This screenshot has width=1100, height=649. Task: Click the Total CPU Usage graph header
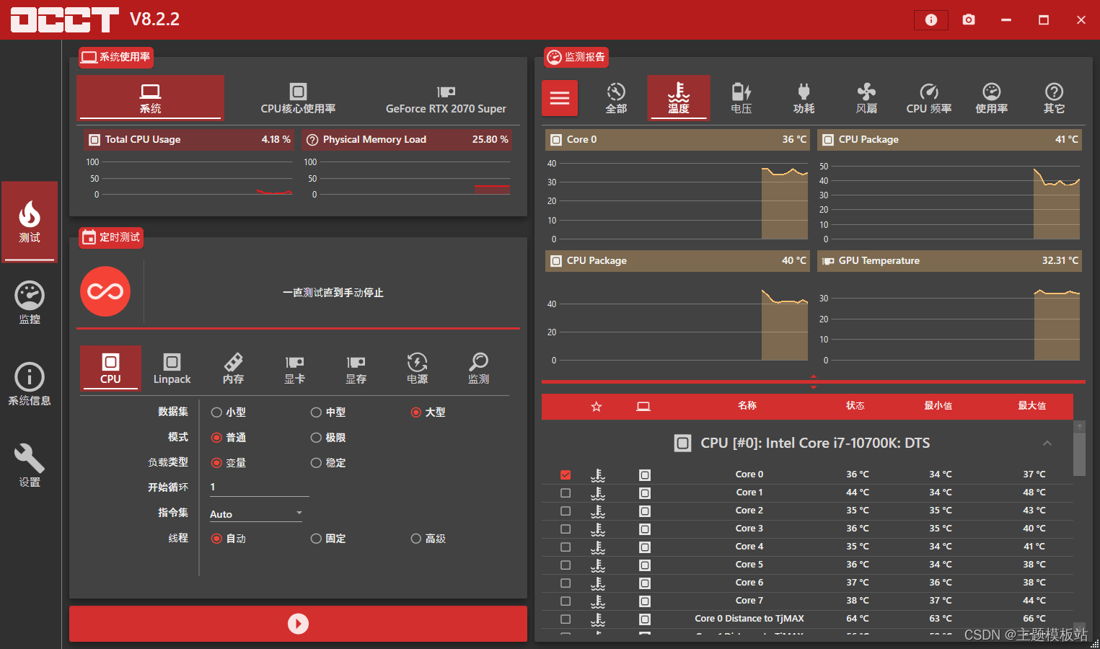click(x=188, y=140)
